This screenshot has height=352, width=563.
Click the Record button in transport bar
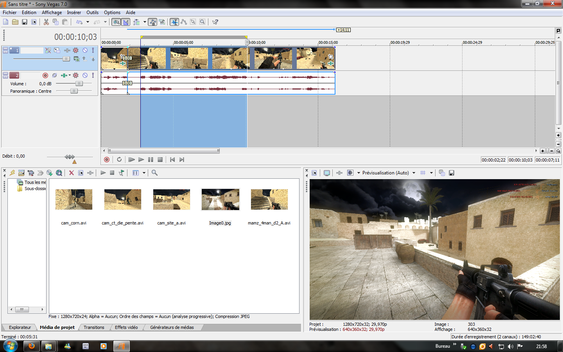point(107,160)
